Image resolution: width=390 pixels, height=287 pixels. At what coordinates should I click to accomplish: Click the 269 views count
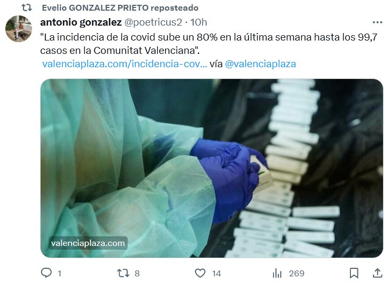pyautogui.click(x=297, y=273)
